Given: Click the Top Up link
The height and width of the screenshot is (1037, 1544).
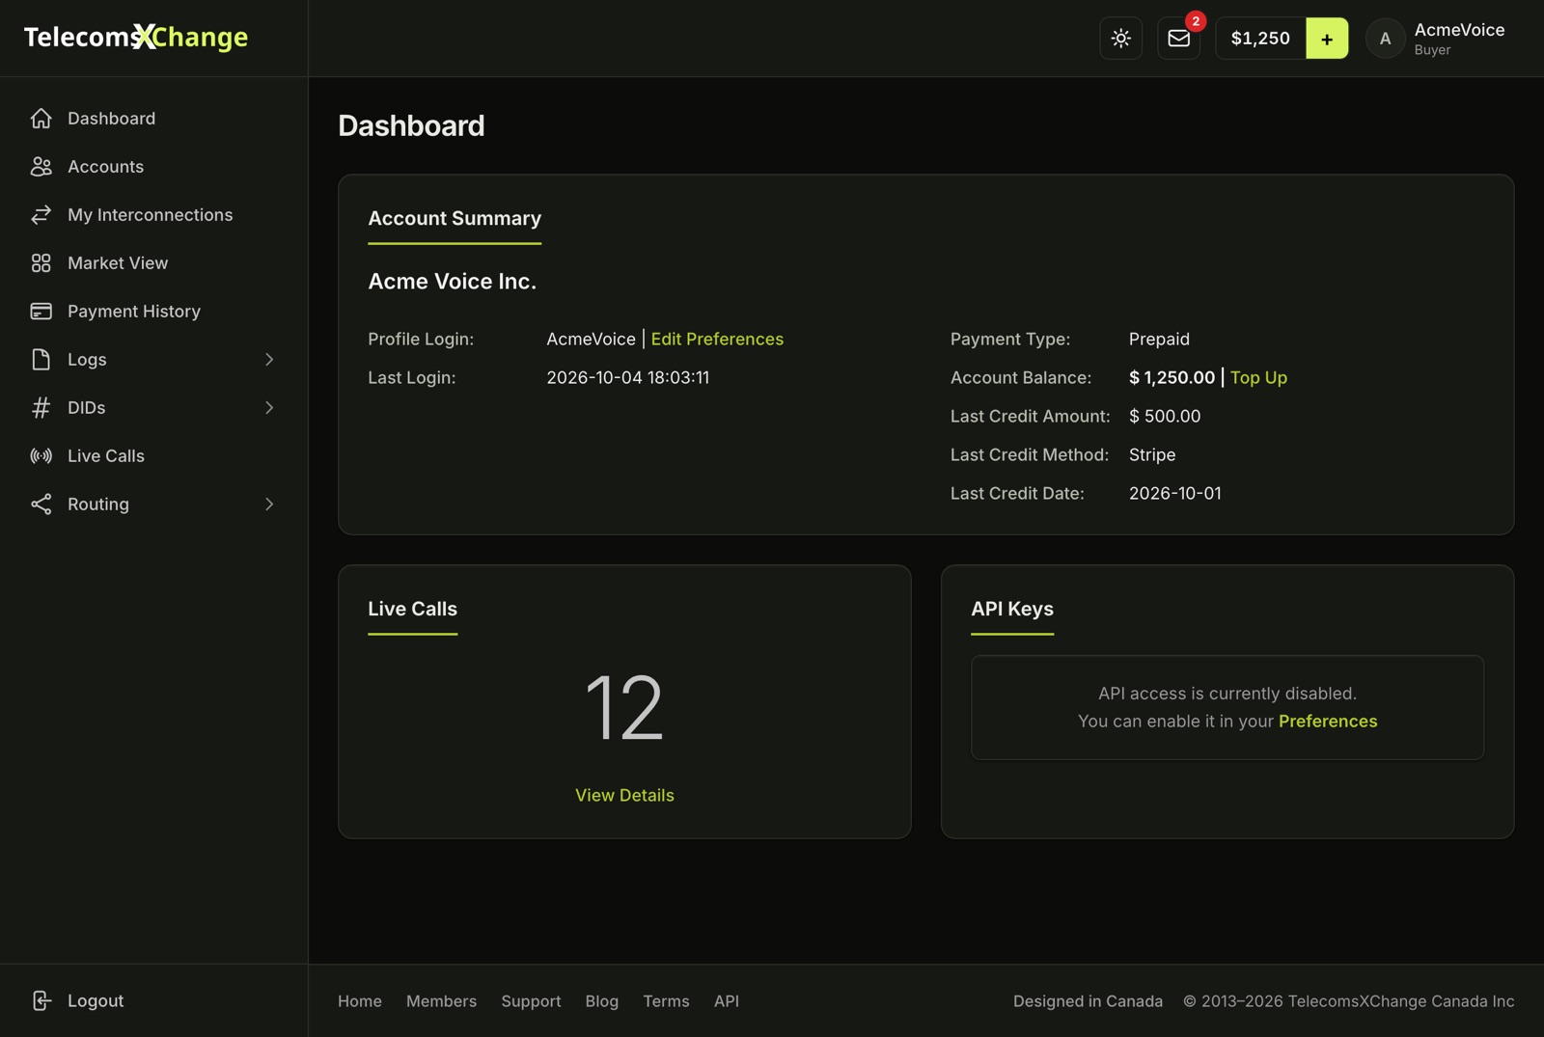Looking at the screenshot, I should (1258, 377).
